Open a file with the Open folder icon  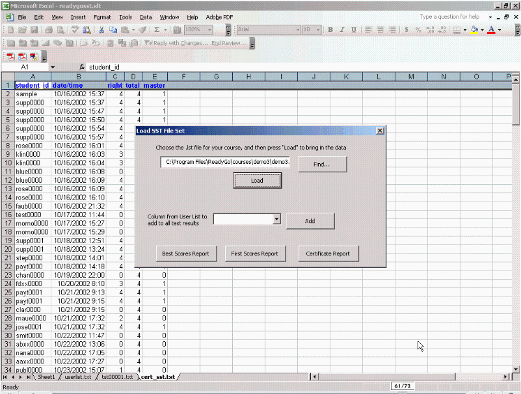coord(22,30)
